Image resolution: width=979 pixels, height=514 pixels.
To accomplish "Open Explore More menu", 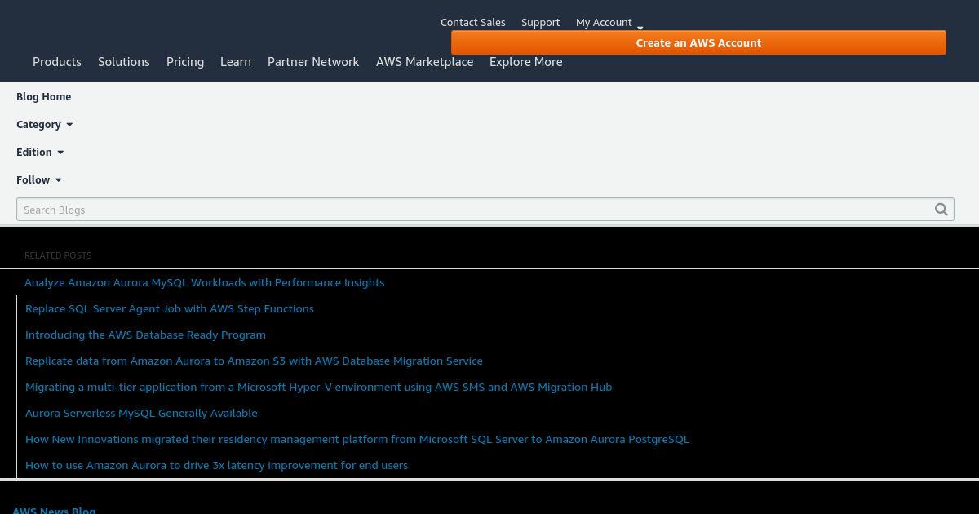I will point(525,62).
